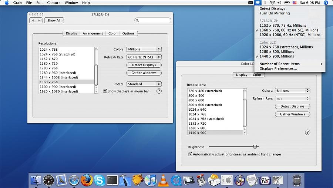The width and height of the screenshot is (333, 188).
Task: Open Firefox from the dock
Action: [87, 180]
